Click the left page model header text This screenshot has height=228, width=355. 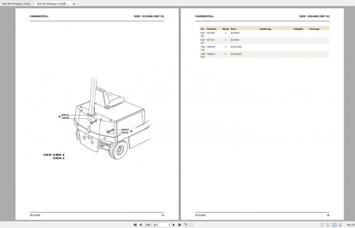point(149,17)
